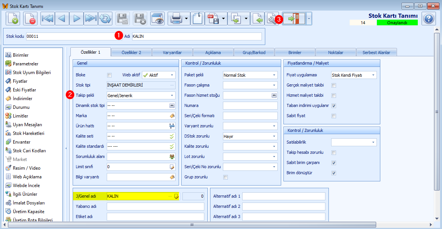Click the back arrow document icon
The image size is (442, 229).
click(x=257, y=19)
